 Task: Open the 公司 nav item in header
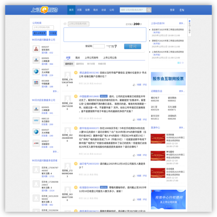112,10
